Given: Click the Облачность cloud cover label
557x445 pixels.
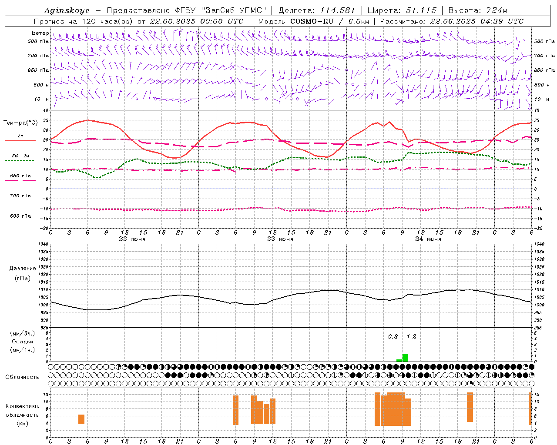Looking at the screenshot, I should point(22,377).
